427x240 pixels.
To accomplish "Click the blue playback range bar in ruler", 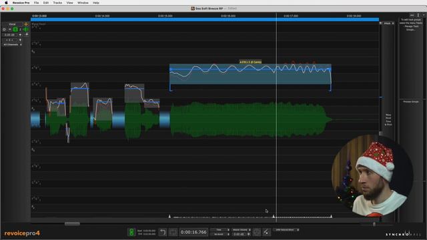I will 205,19.
